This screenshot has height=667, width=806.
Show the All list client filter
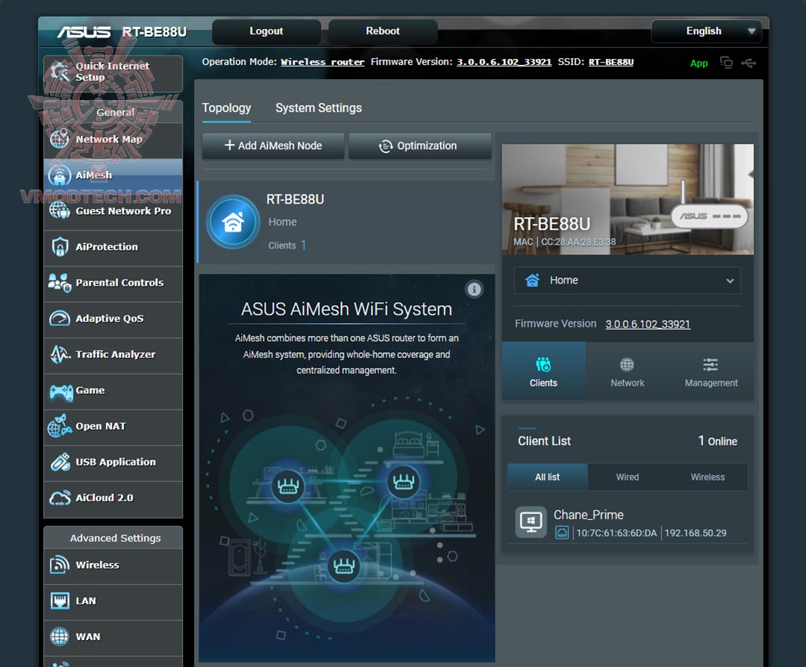pyautogui.click(x=547, y=477)
